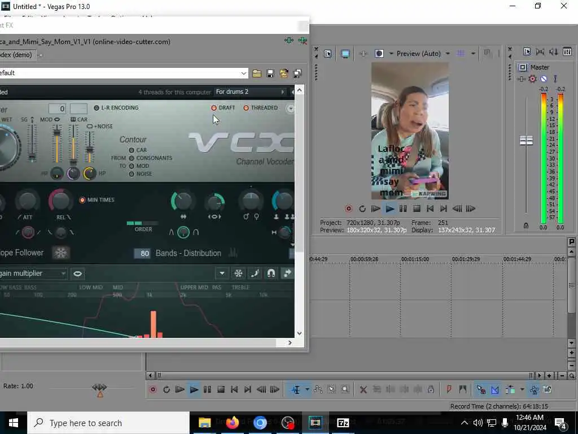Toggle L-R ENCODING option
578x434 pixels.
(x=116, y=108)
